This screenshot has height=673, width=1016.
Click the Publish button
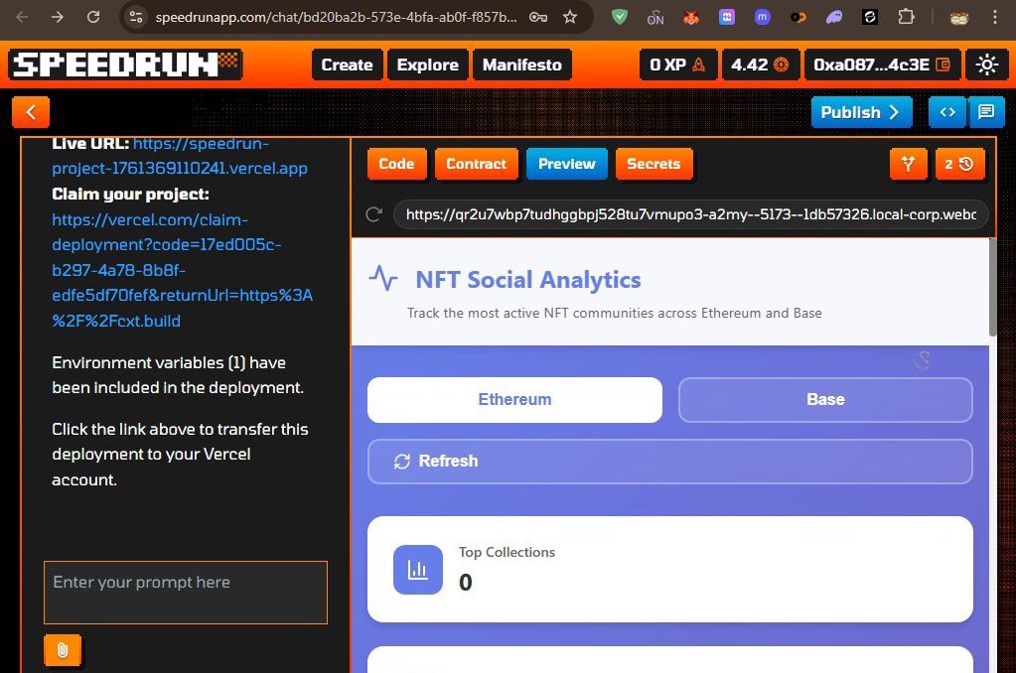tap(861, 112)
